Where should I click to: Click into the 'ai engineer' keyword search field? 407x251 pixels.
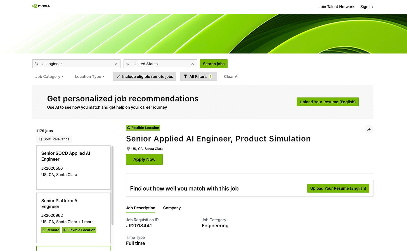[76, 64]
